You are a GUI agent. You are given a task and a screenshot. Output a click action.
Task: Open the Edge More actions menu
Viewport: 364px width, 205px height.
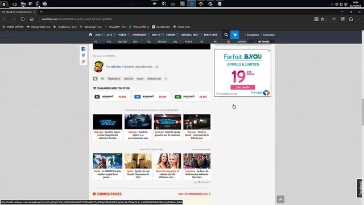(359, 19)
